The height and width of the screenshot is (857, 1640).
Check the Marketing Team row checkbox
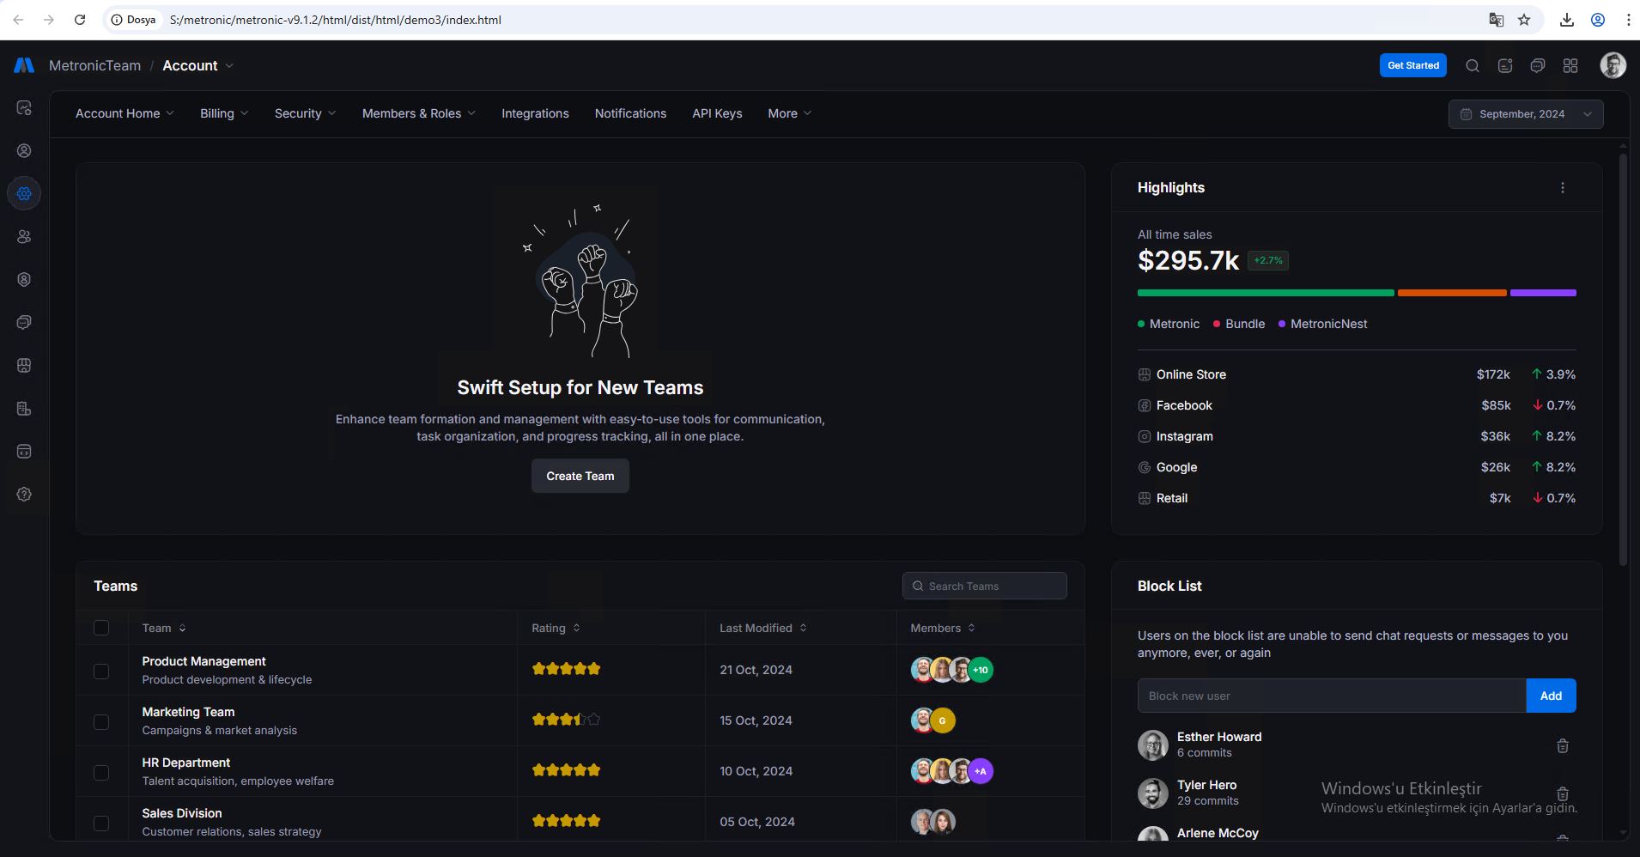[101, 721]
